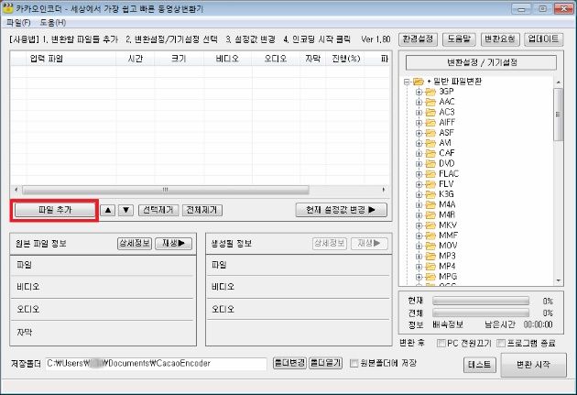Select the MOV folder icon

pos(430,246)
